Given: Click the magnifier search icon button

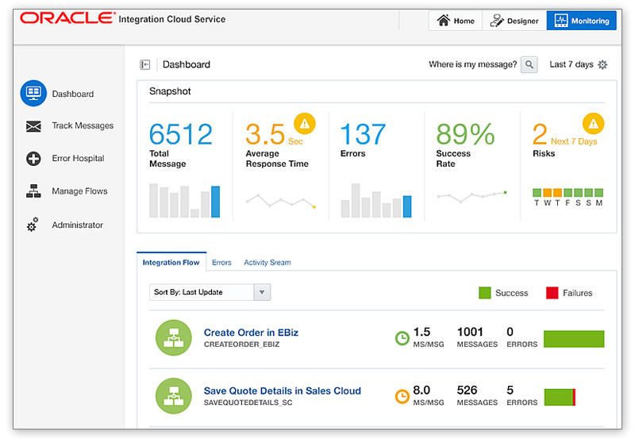Looking at the screenshot, I should click(529, 65).
